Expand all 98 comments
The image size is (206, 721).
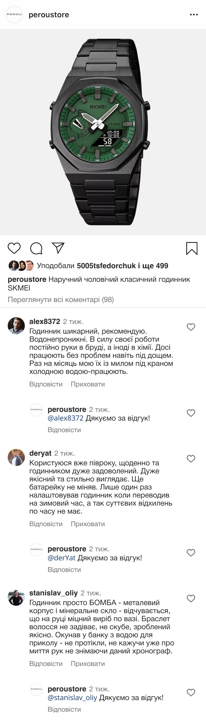point(61,299)
